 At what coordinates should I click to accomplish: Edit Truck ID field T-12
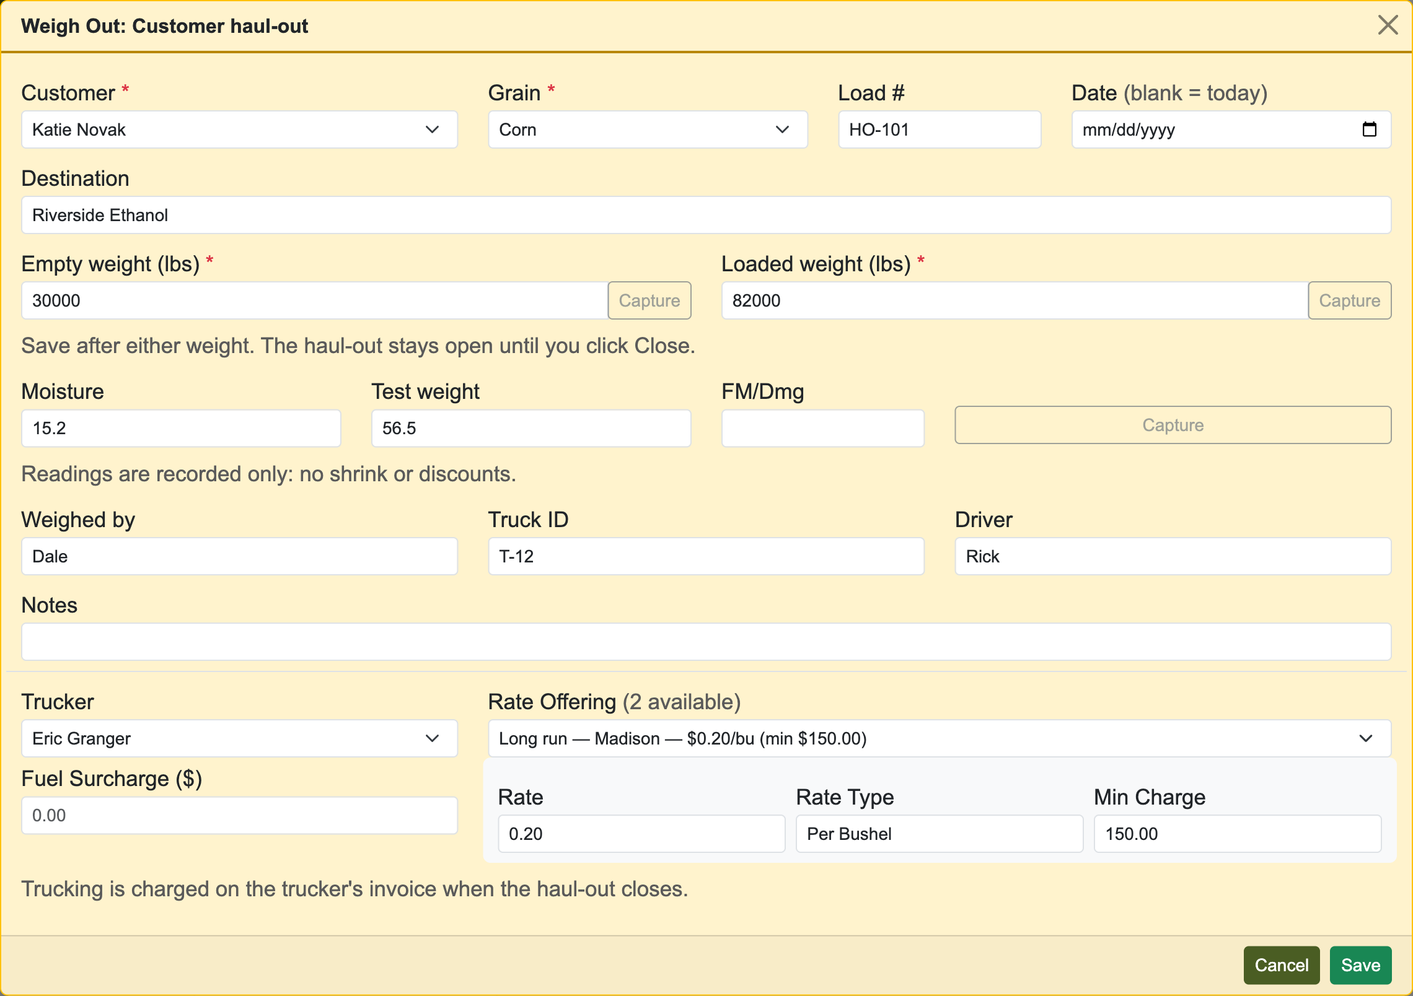[x=706, y=556]
